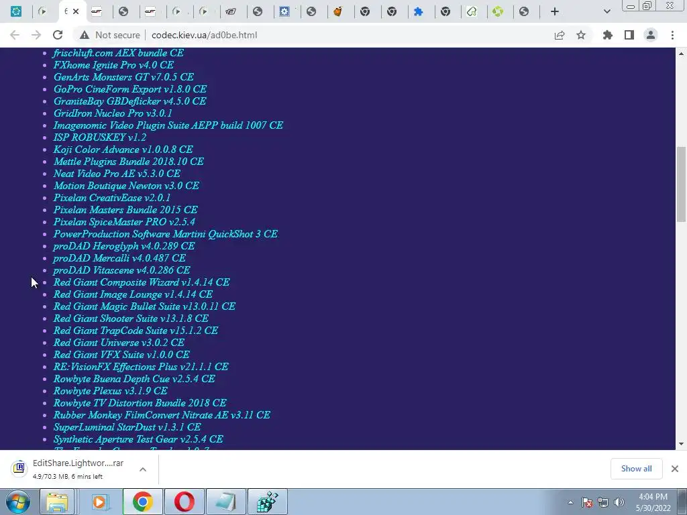Click the system tray volume icon
Image resolution: width=687 pixels, height=515 pixels.
click(x=619, y=502)
